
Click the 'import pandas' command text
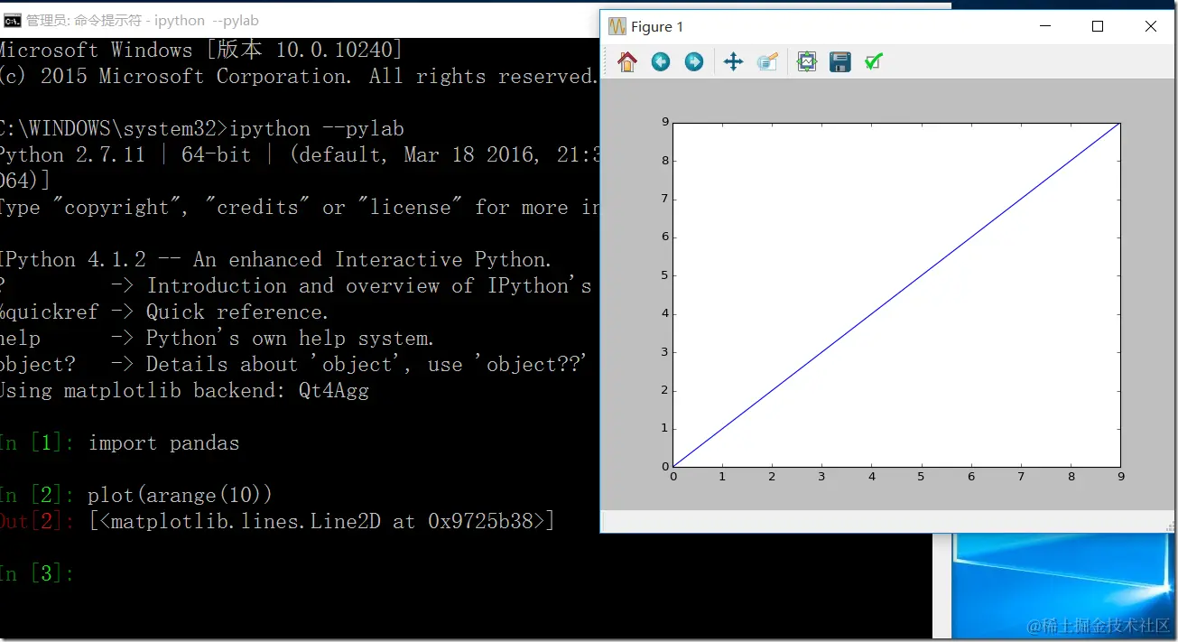(163, 443)
